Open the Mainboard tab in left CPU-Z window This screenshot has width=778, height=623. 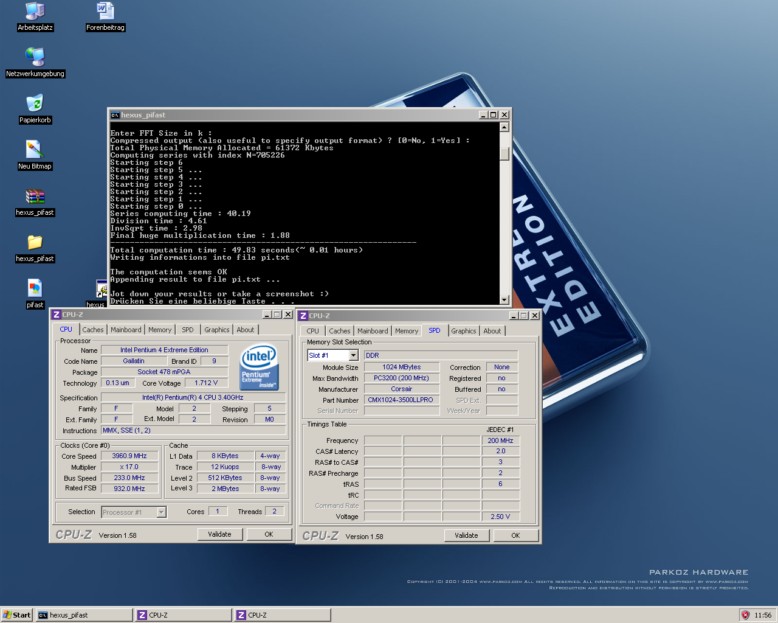click(126, 330)
